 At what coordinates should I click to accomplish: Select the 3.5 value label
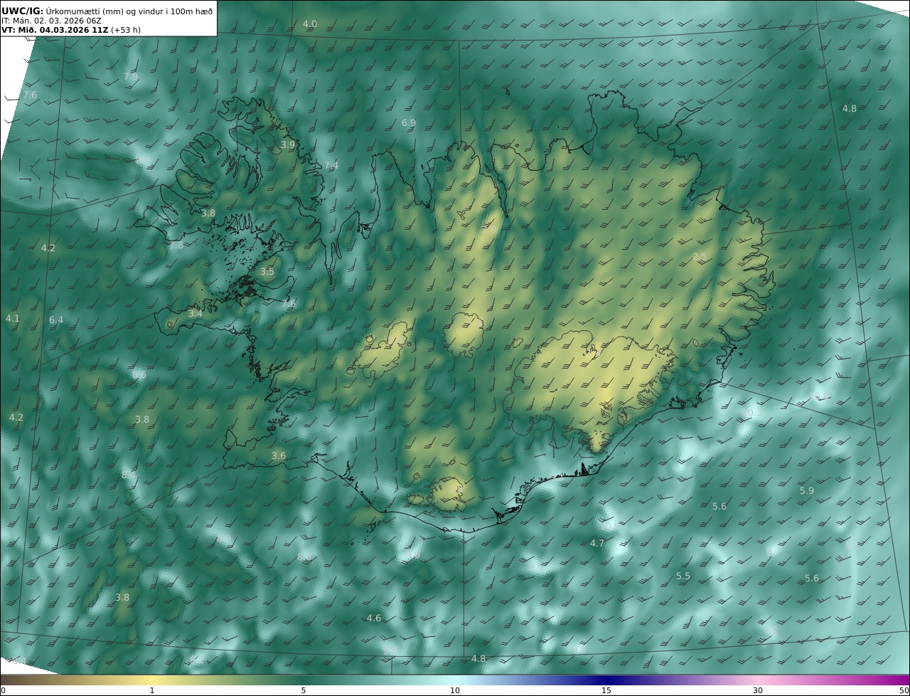(x=267, y=271)
